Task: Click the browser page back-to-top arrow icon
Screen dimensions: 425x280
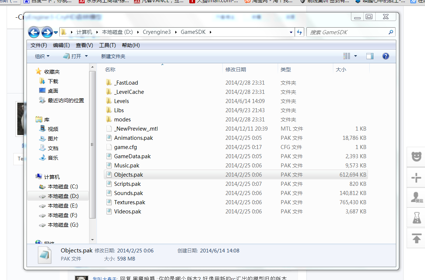Action: (x=416, y=238)
